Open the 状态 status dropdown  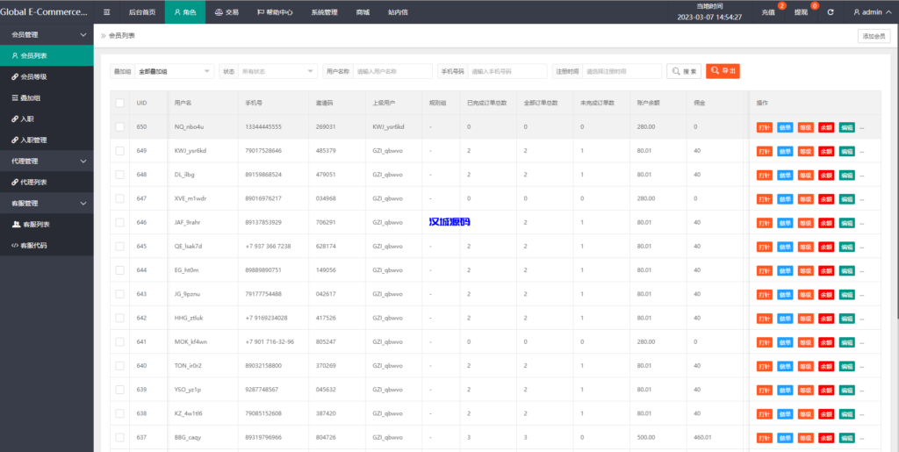(277, 71)
